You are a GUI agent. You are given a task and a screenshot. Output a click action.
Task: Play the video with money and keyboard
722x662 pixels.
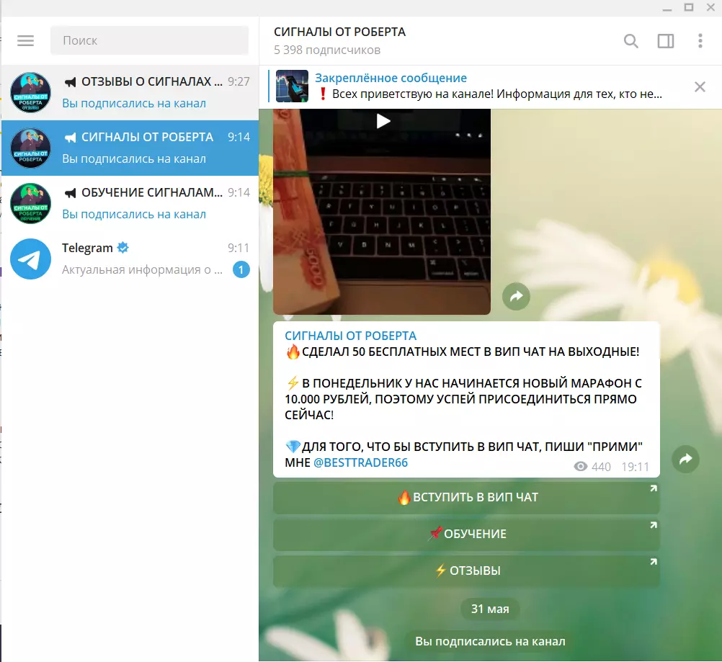[383, 121]
